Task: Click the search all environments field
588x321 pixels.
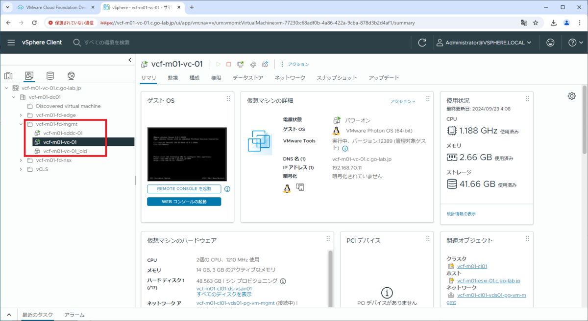Action: click(x=107, y=43)
